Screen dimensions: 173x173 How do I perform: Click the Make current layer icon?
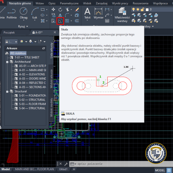156,15
